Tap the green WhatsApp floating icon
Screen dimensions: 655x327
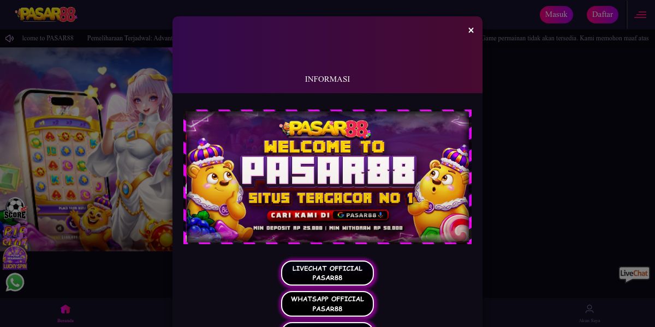pyautogui.click(x=15, y=282)
